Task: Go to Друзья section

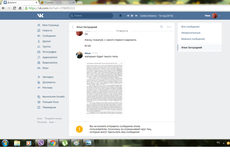Action: click(x=47, y=41)
